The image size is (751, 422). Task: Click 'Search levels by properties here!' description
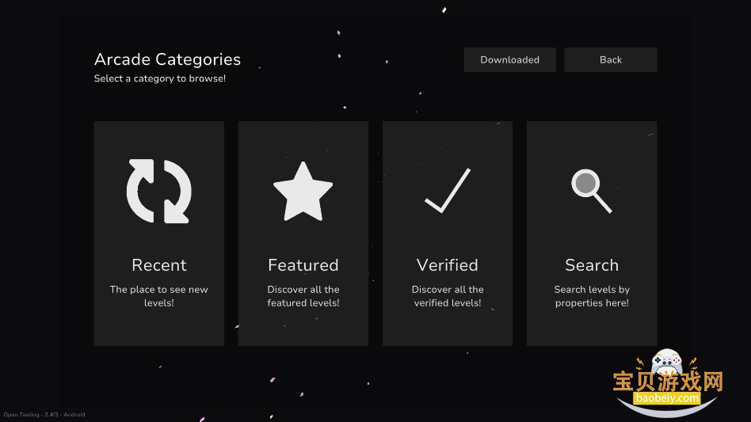[x=592, y=296]
